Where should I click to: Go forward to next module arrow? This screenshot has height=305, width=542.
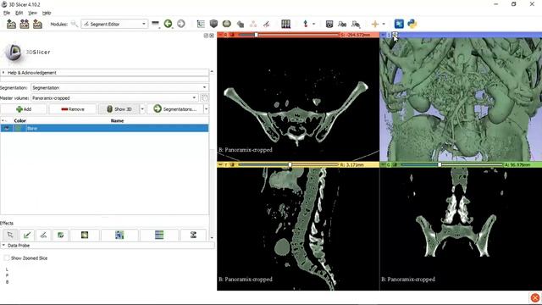click(180, 24)
